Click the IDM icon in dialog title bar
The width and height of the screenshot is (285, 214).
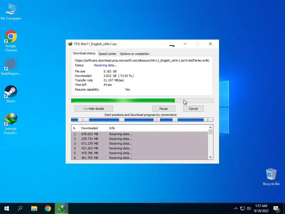tap(70, 44)
